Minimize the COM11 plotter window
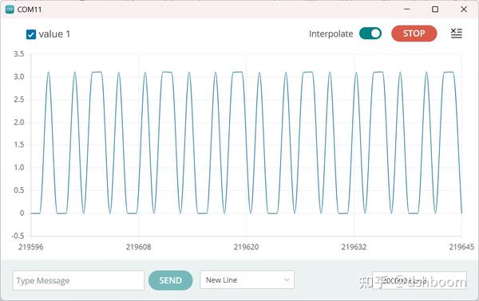 pos(407,10)
